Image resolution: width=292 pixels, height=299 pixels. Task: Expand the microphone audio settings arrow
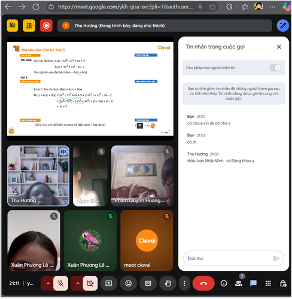pos(48,283)
